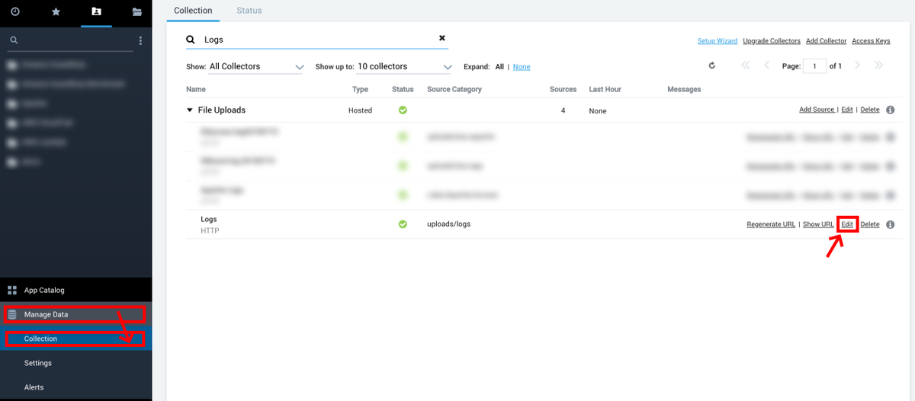Click Expand None link
The width and height of the screenshot is (915, 401).
coord(522,67)
